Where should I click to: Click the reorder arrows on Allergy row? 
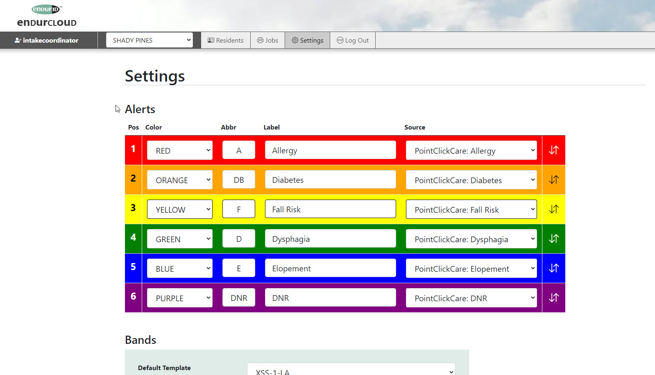point(553,150)
